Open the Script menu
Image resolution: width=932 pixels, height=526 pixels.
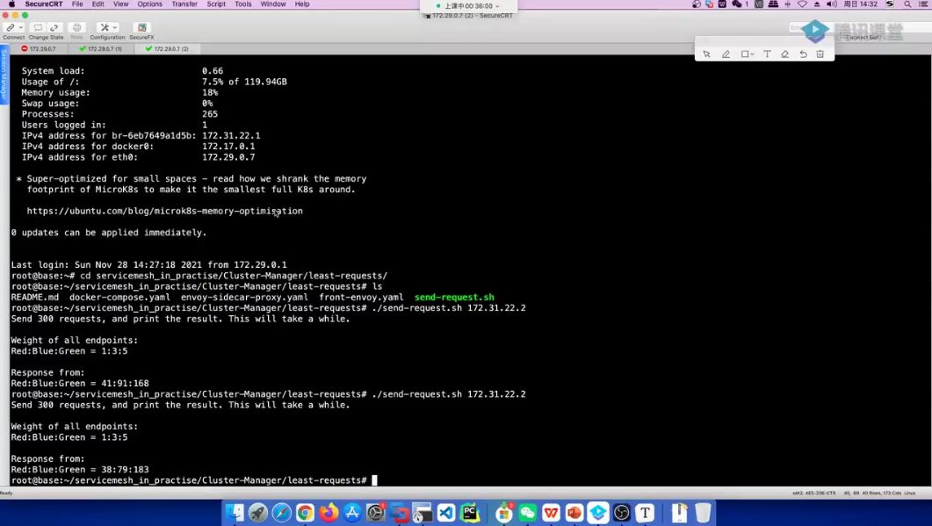216,4
